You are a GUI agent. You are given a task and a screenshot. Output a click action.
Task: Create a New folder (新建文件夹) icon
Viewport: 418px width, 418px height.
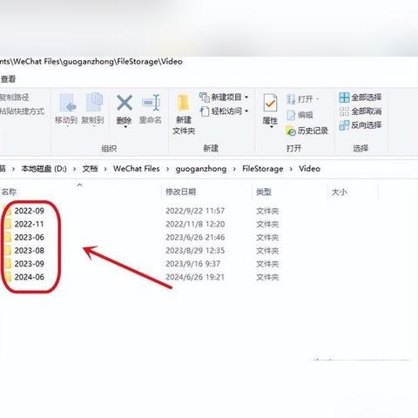click(x=184, y=103)
